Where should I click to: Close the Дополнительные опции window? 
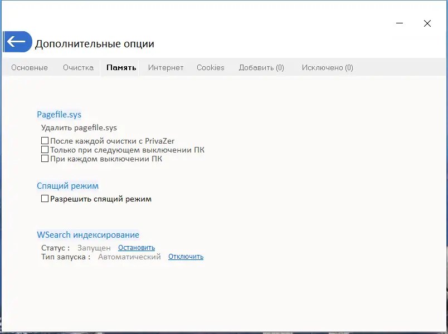[427, 23]
